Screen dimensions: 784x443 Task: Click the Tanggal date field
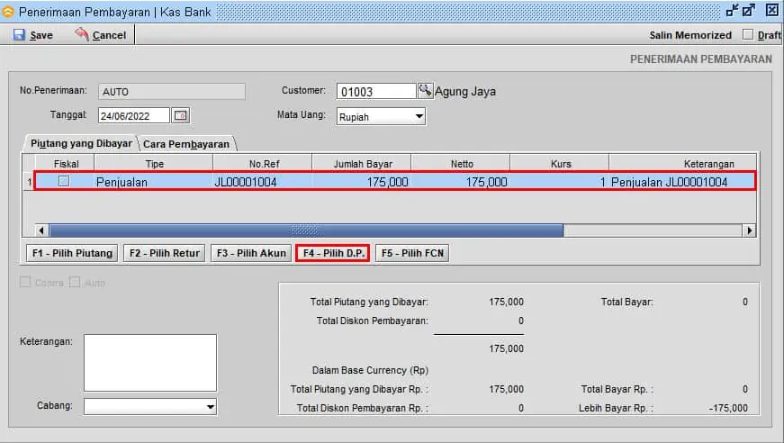[x=134, y=115]
